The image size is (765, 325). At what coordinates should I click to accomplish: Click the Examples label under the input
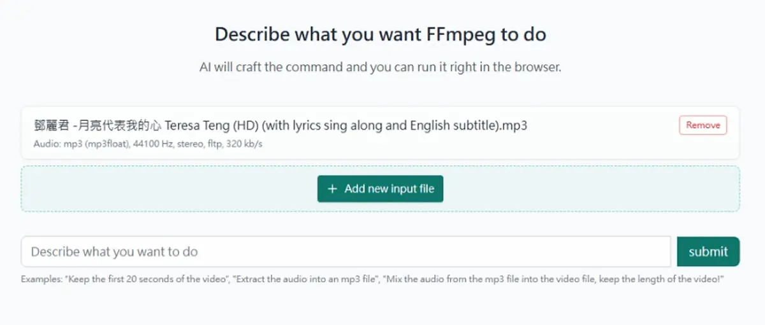coord(41,279)
